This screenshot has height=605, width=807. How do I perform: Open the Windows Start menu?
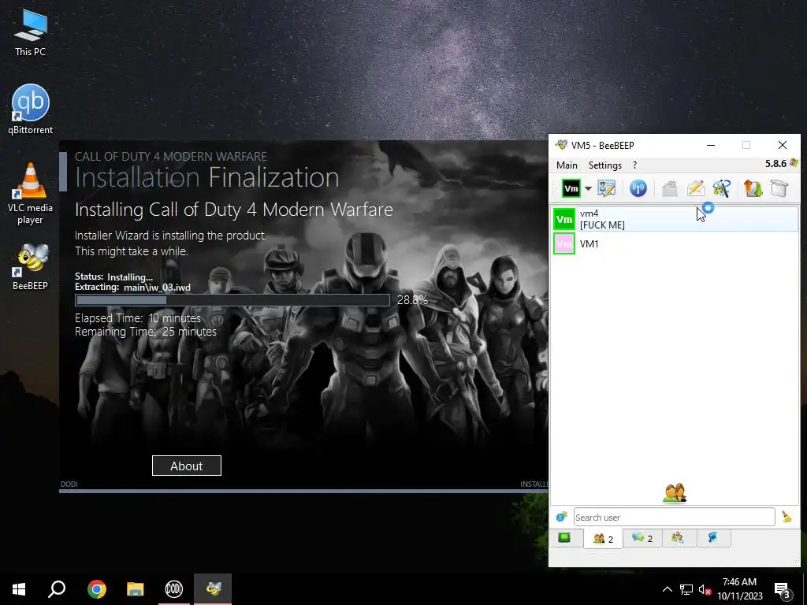pyautogui.click(x=19, y=589)
